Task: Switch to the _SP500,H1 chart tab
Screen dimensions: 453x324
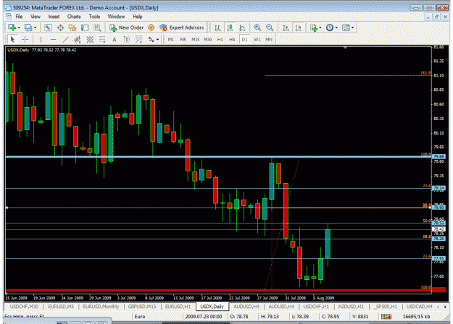Action: point(386,307)
